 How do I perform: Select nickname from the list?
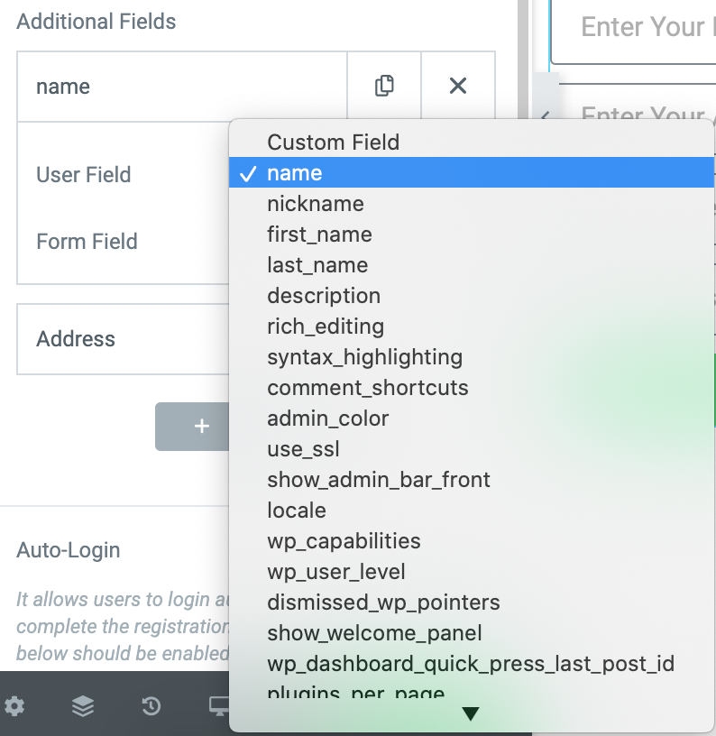[472, 204]
